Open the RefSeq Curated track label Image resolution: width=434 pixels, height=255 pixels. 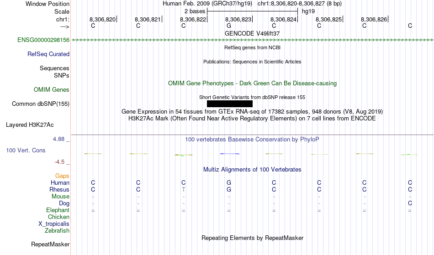(48, 54)
